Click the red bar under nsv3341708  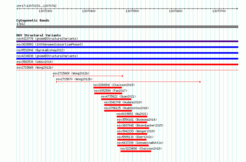click(x=118, y=105)
